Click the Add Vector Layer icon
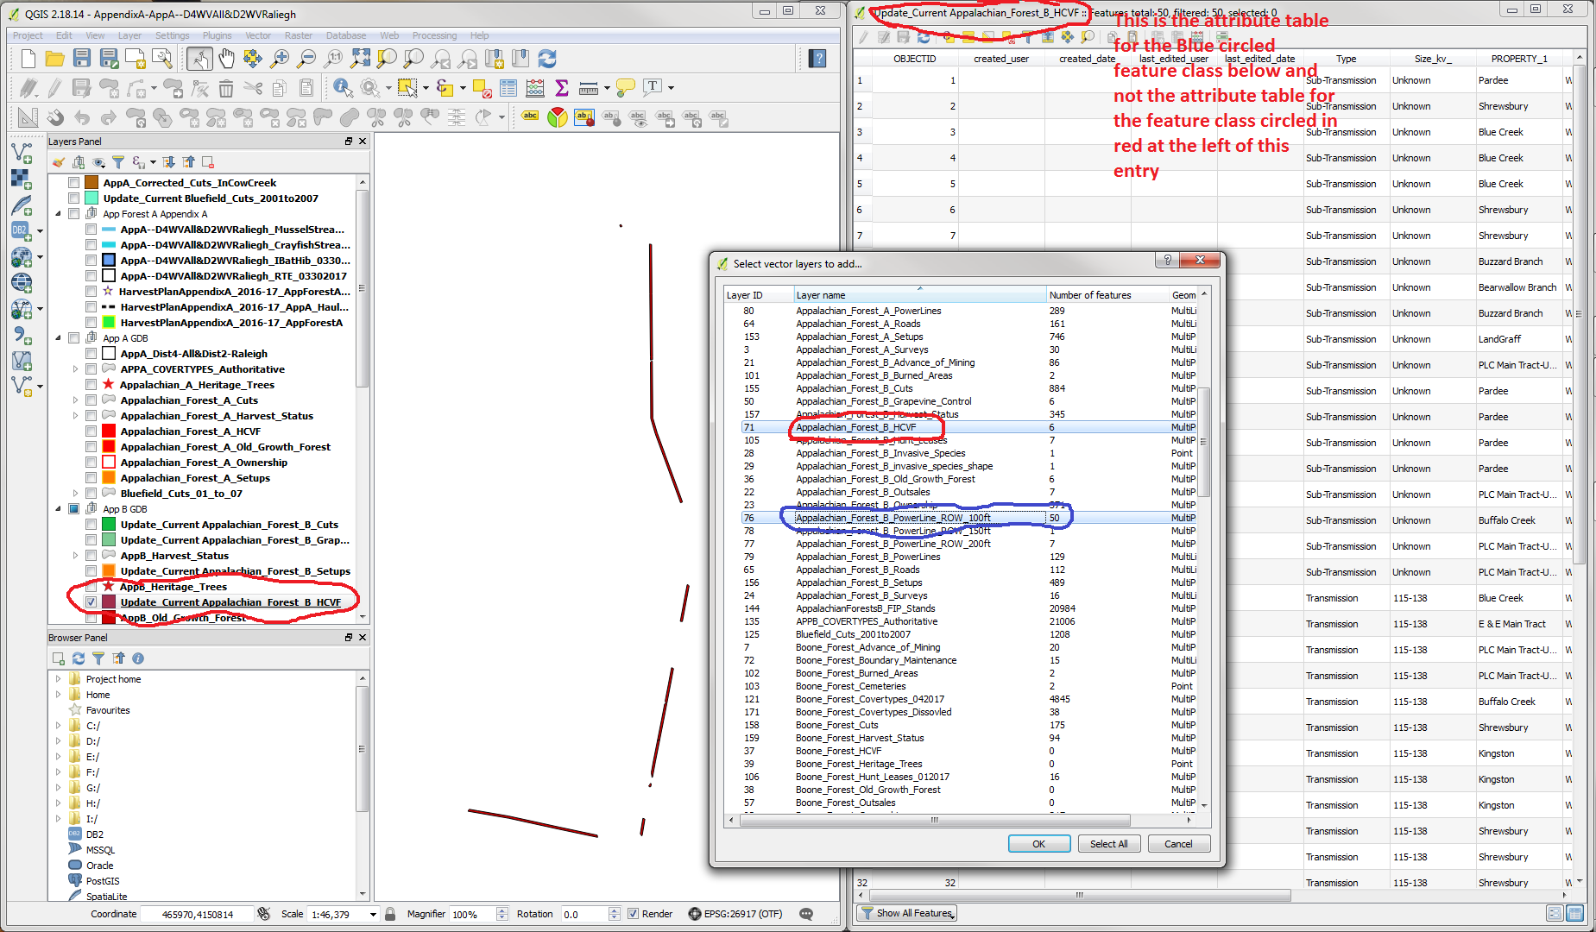 22,153
